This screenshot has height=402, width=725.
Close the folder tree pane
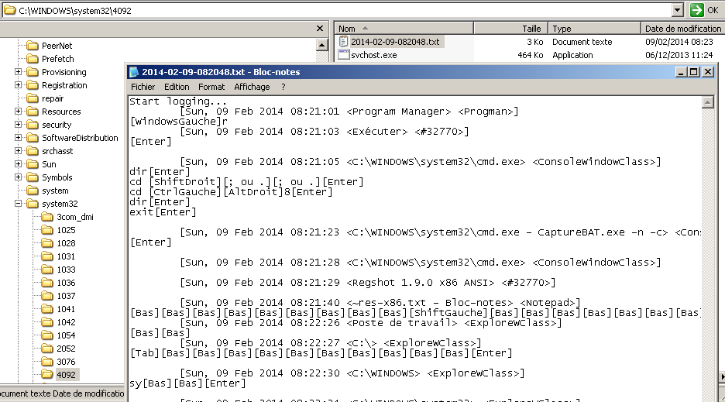[x=320, y=28]
